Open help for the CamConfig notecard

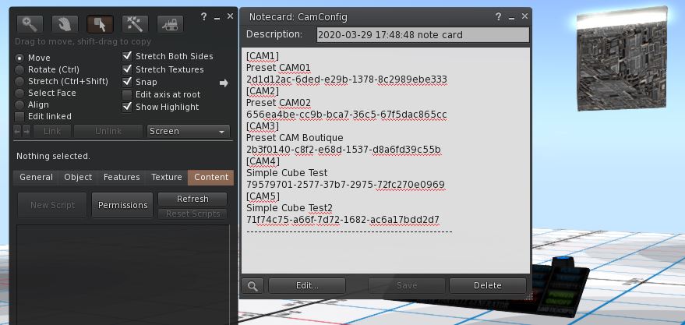click(498, 16)
